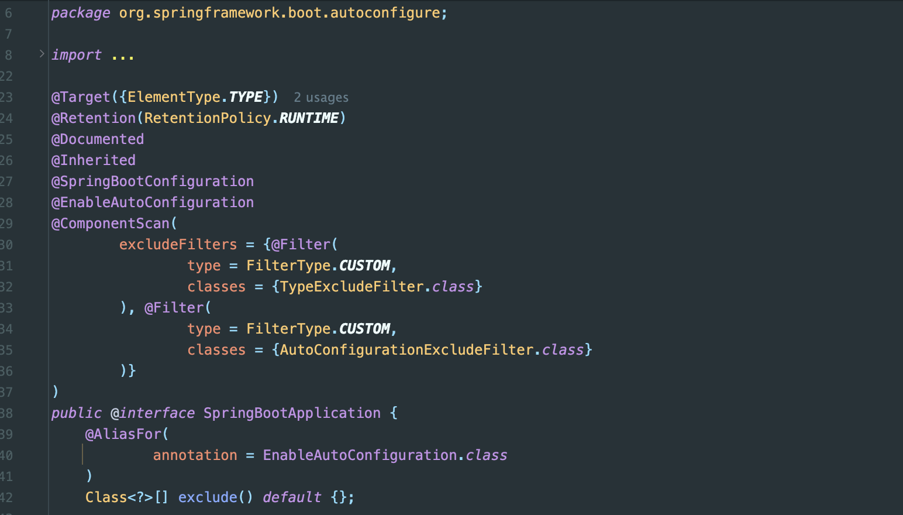Click the SpringBootApplication interface name

[291, 413]
